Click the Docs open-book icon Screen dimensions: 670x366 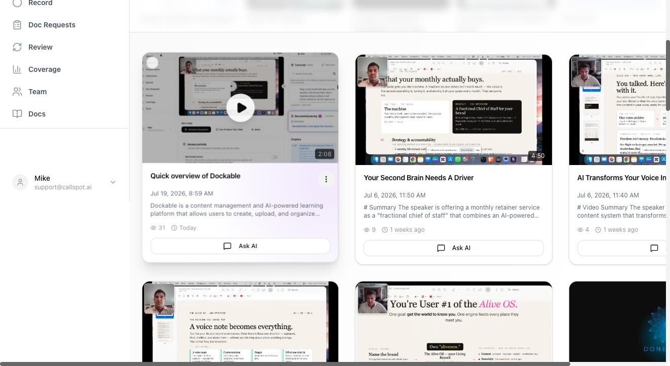17,114
